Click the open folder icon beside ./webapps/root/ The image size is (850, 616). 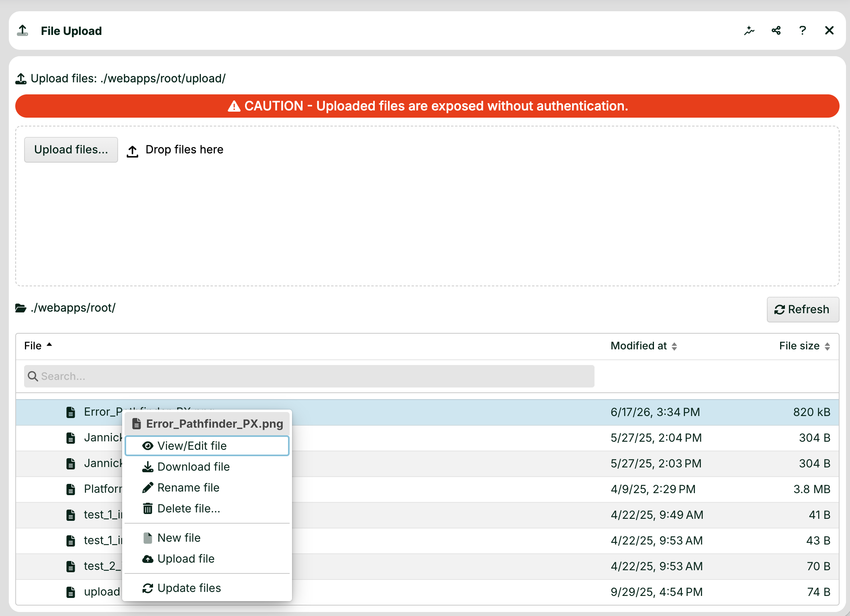(21, 308)
